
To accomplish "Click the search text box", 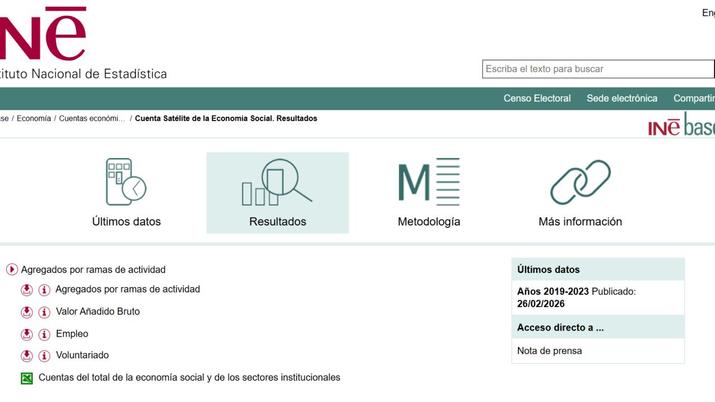I will [598, 69].
